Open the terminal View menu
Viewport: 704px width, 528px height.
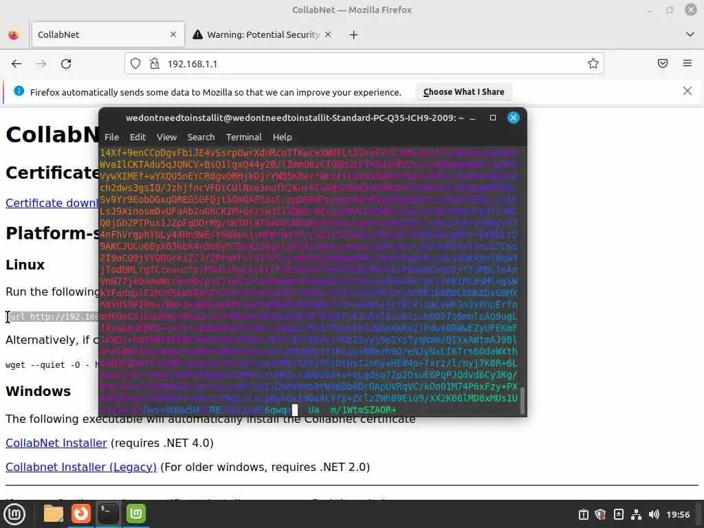(166, 137)
